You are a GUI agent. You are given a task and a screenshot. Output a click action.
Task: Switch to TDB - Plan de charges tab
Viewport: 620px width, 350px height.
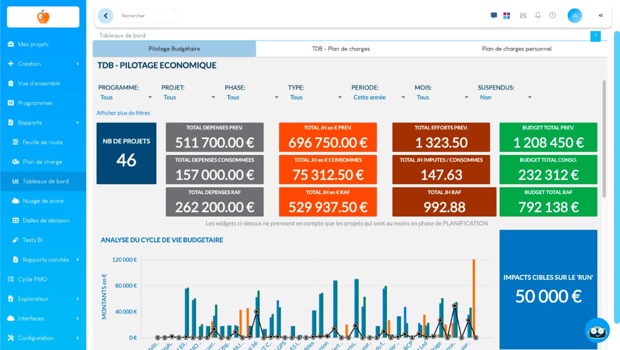(341, 49)
